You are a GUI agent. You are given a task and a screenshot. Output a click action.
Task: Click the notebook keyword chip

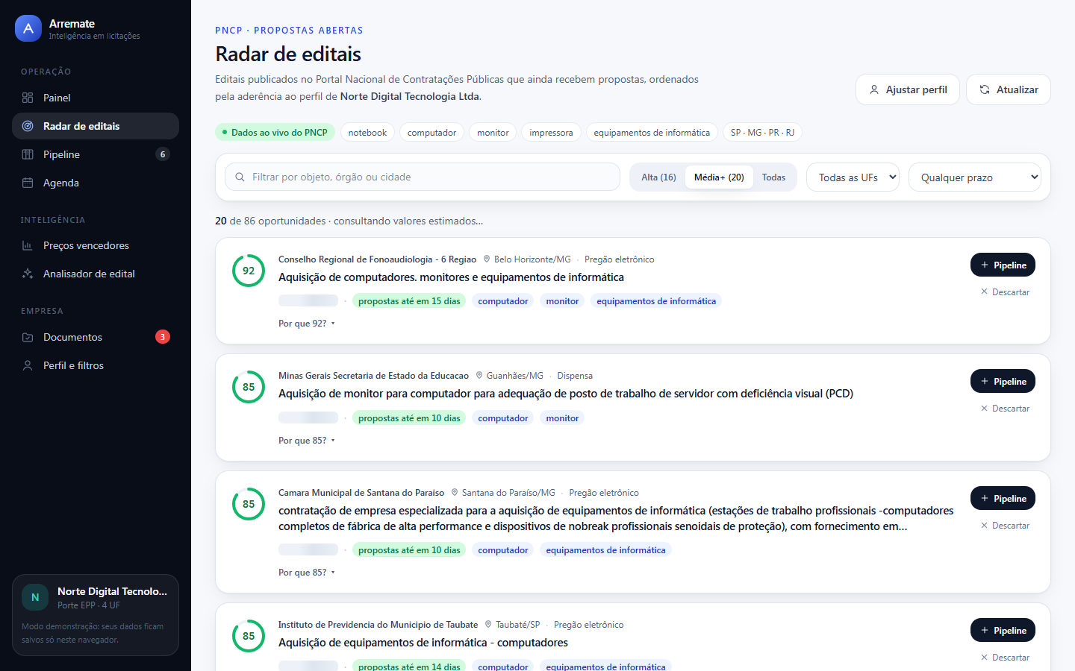pos(367,133)
